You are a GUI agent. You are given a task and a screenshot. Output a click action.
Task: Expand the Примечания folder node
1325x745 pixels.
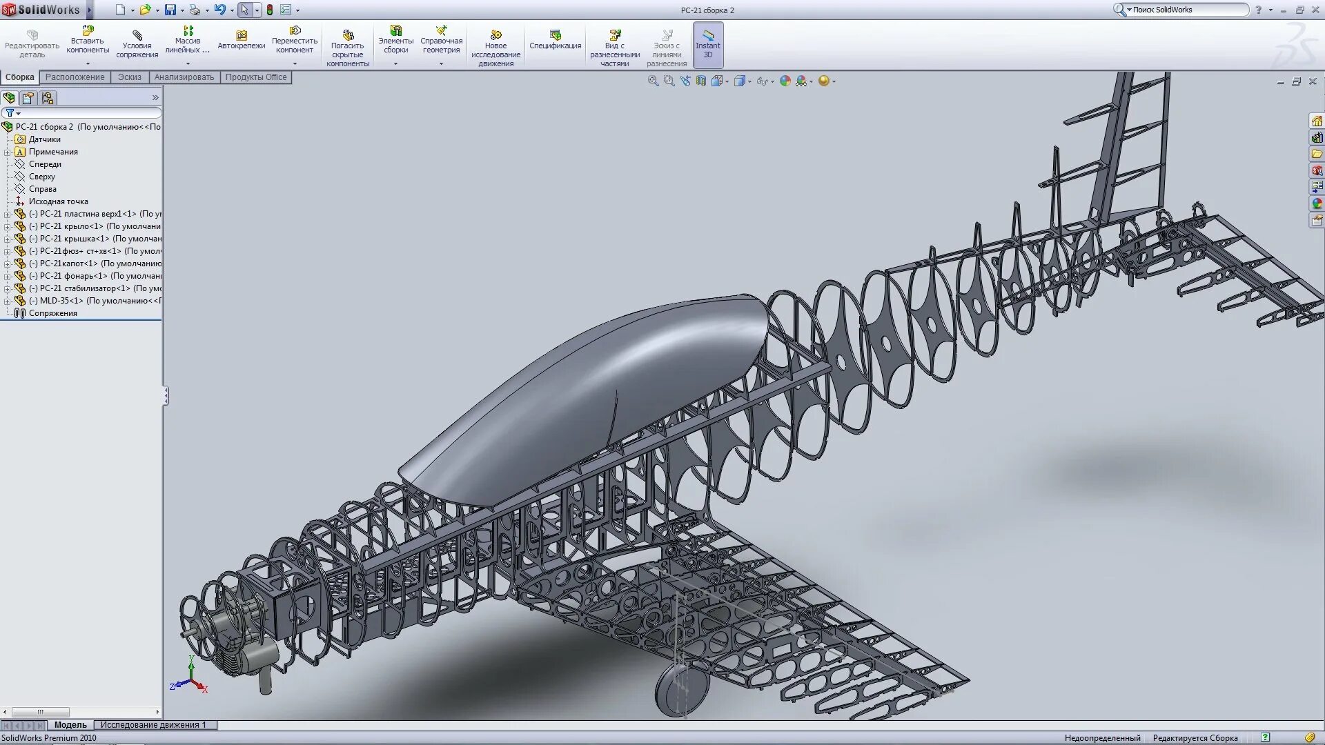pos(7,152)
